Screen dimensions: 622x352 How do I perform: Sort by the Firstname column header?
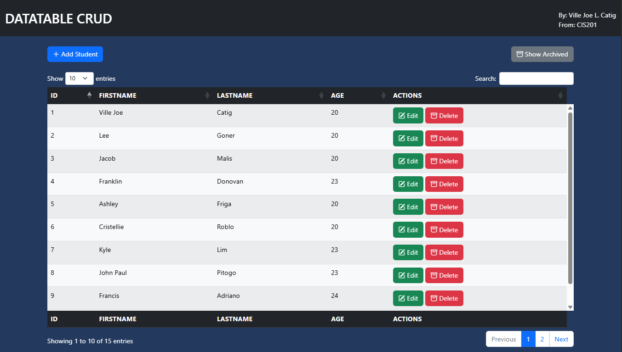(x=153, y=95)
